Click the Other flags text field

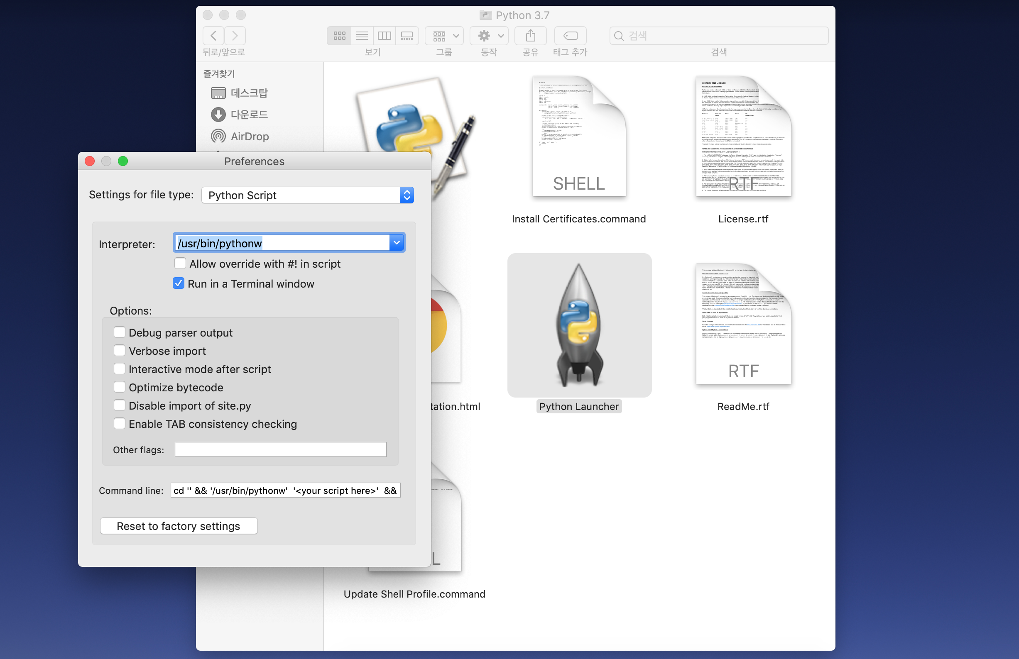[280, 449]
